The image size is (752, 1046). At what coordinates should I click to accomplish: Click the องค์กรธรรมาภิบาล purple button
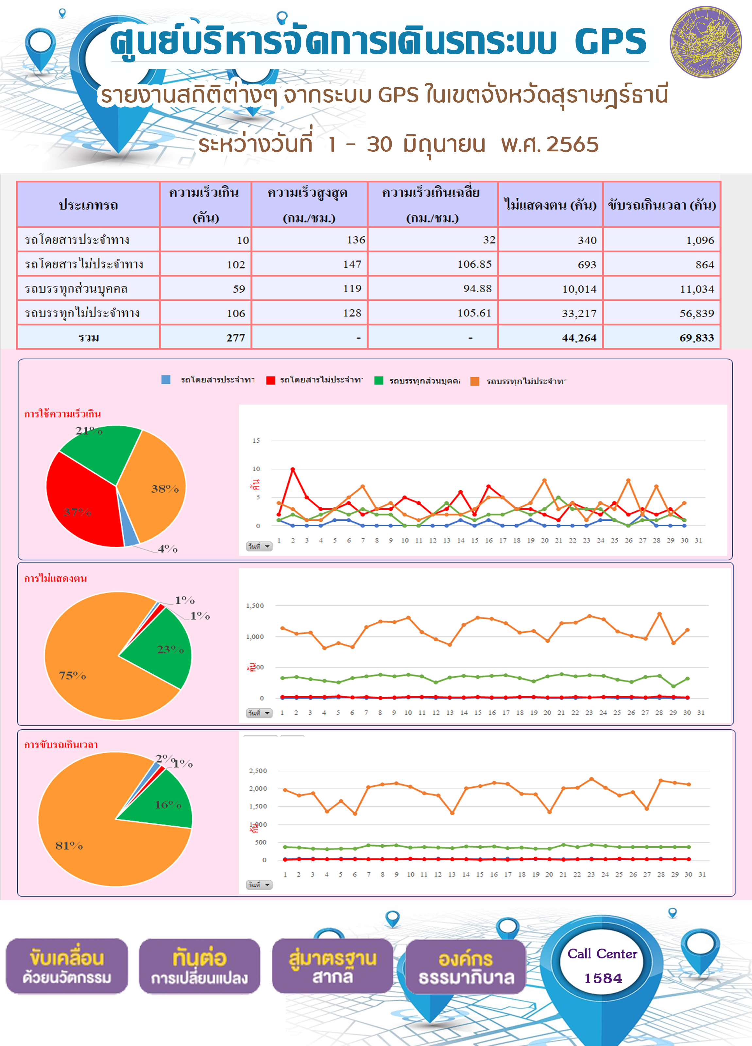(466, 967)
